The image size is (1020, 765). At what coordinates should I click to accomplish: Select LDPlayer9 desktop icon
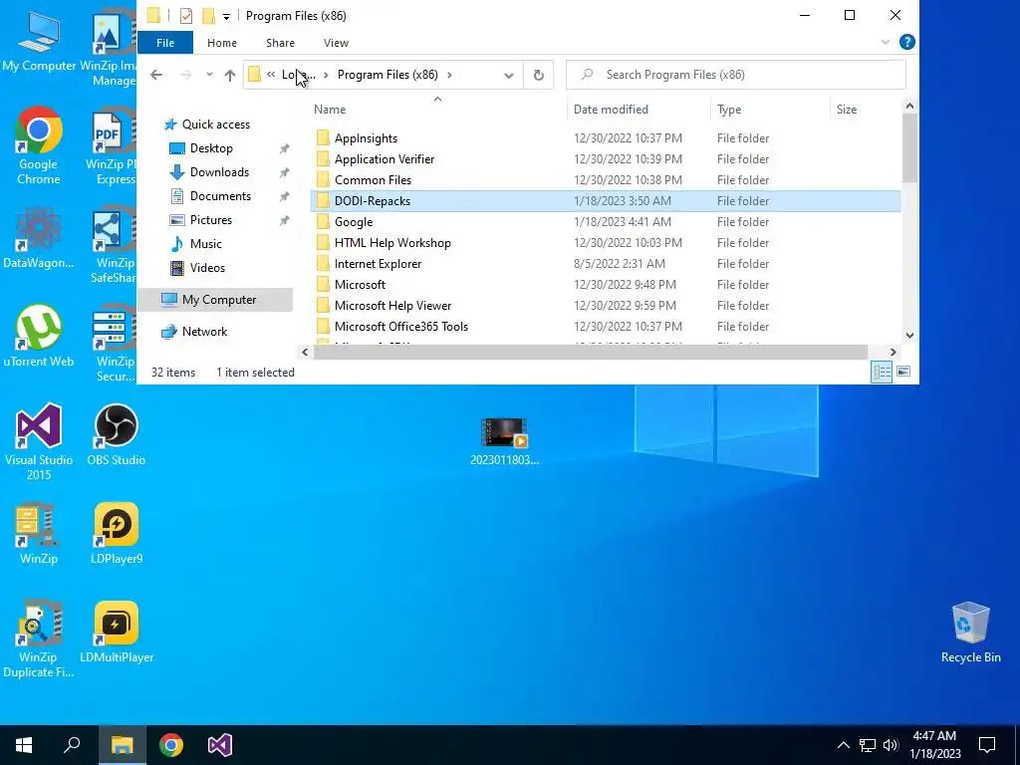(x=116, y=534)
